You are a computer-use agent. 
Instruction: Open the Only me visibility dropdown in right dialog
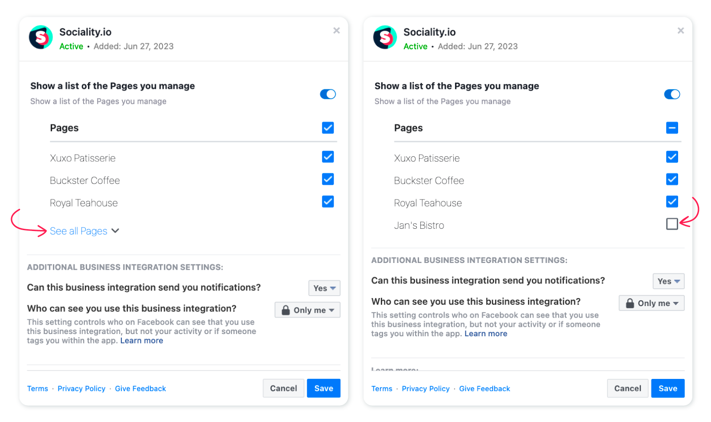pos(651,303)
